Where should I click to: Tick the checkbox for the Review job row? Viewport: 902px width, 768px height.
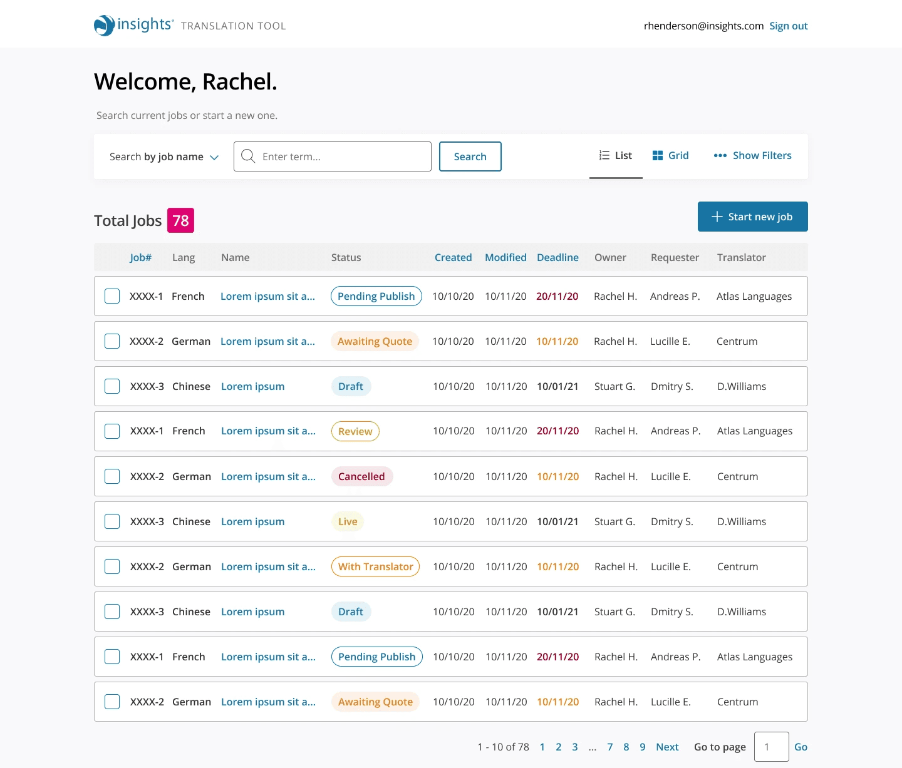click(x=112, y=431)
